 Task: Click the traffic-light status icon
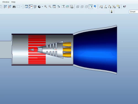pos(112,12)
